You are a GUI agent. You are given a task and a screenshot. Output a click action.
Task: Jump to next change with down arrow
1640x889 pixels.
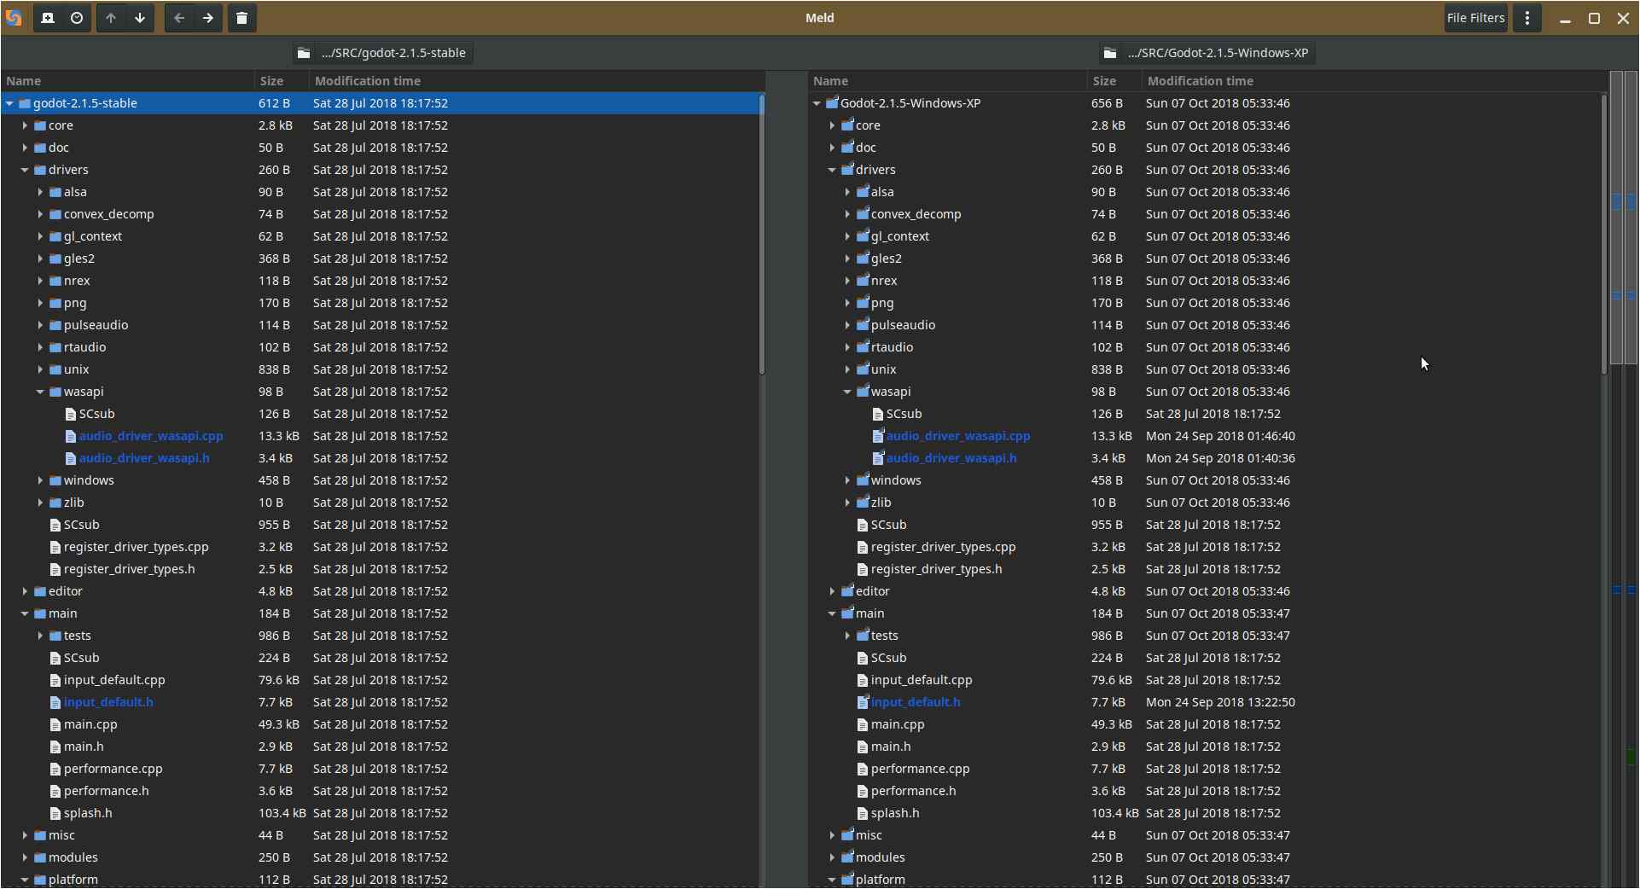coord(140,18)
